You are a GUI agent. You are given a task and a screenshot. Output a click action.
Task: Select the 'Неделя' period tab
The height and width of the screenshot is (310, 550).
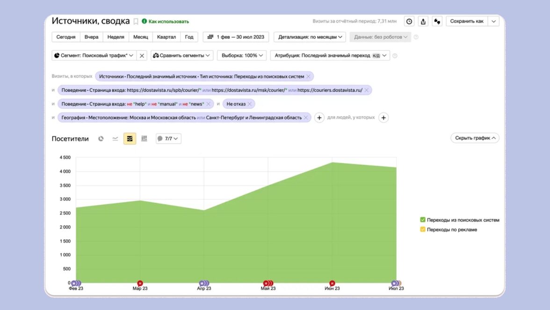click(116, 37)
